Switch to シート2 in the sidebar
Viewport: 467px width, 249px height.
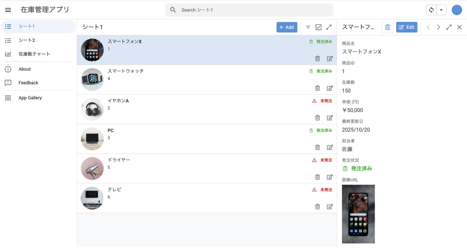click(x=26, y=40)
